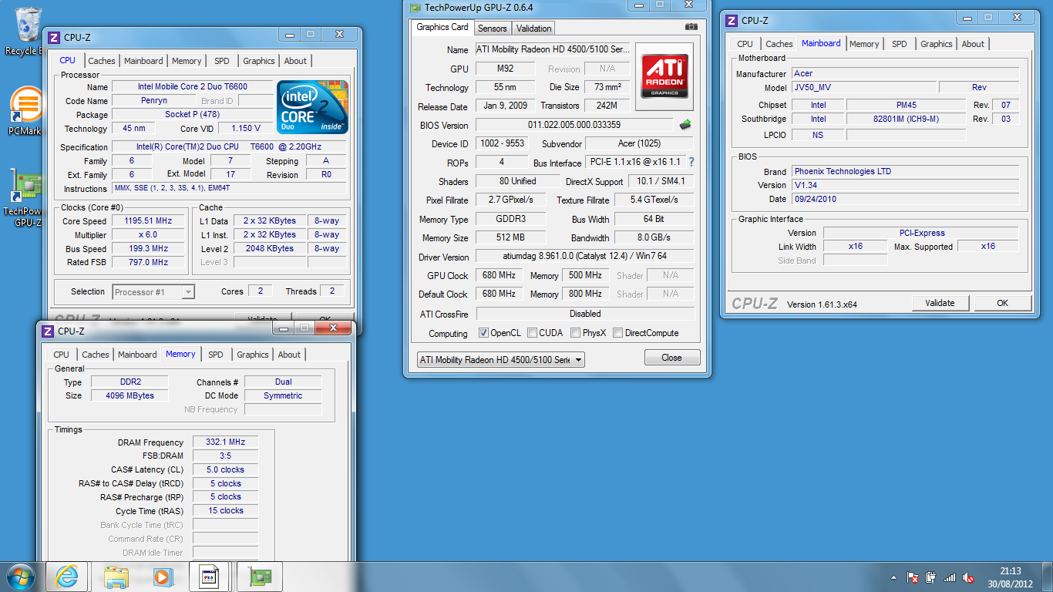Click the Multiplier x 6.0 value
This screenshot has width=1053, height=592.
point(148,235)
